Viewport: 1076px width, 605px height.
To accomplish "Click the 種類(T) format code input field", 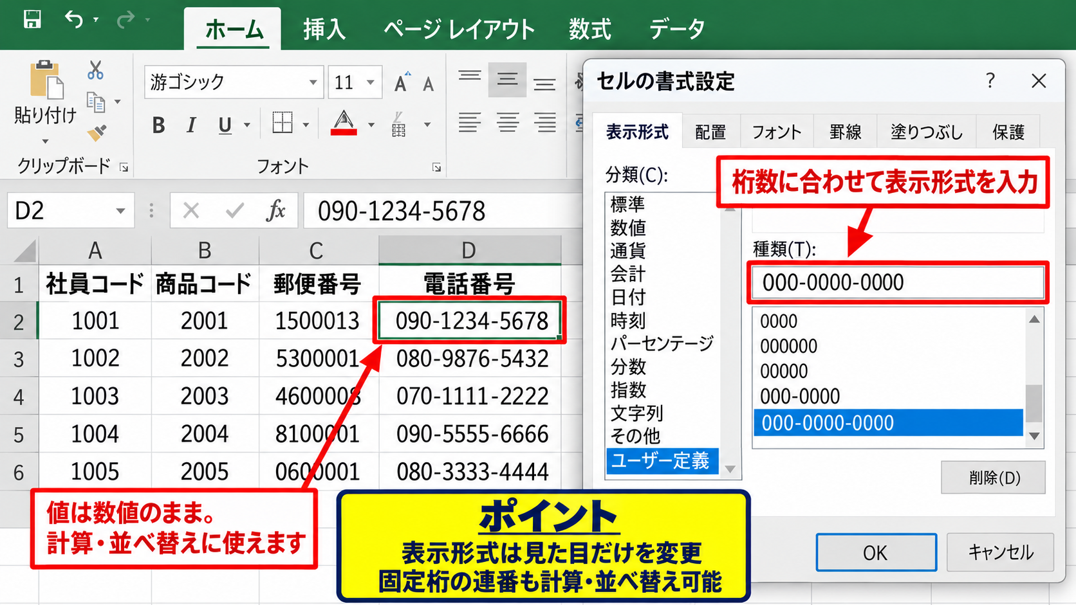I will coord(898,282).
